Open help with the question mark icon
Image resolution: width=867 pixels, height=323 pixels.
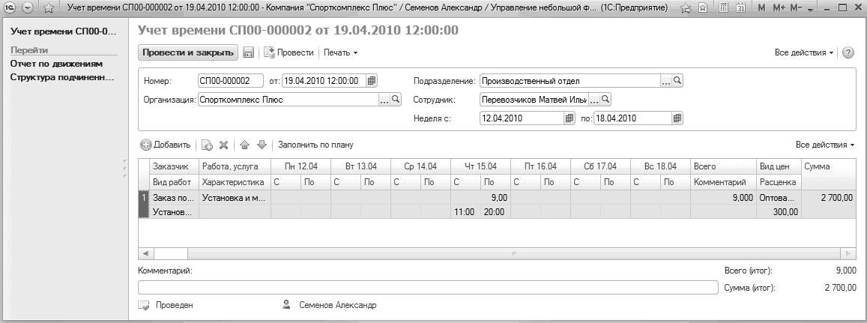pos(848,52)
